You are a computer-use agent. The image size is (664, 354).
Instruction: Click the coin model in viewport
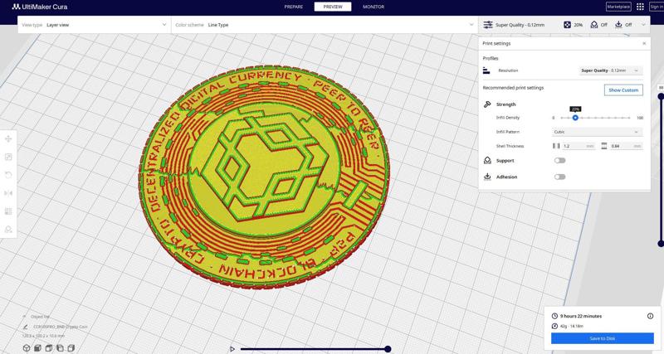click(x=264, y=177)
